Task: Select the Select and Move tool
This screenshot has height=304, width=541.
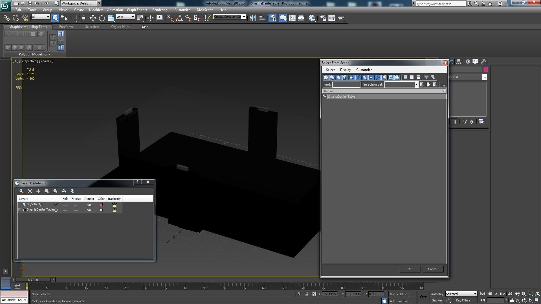Action: 93,18
